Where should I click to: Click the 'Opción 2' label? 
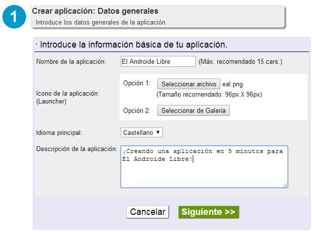(x=136, y=110)
